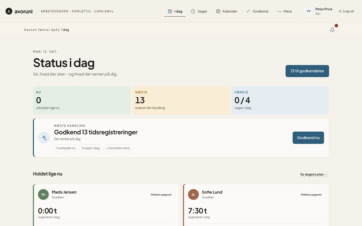Open the Kalender tab
Image resolution: width=362 pixels, height=226 pixels.
pos(227,11)
